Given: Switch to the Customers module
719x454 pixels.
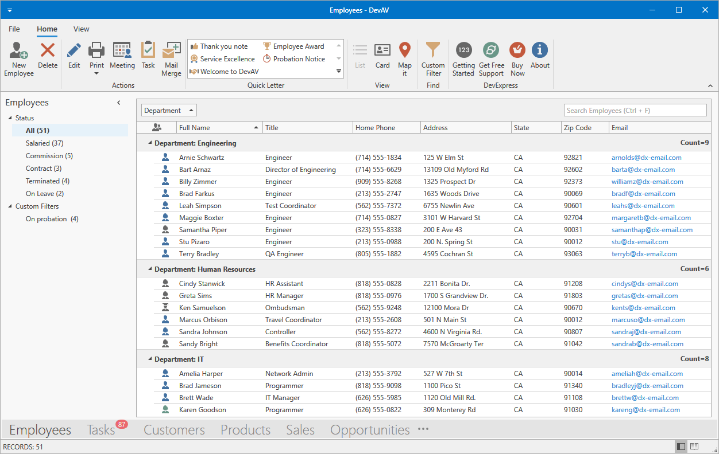Looking at the screenshot, I should (x=174, y=430).
